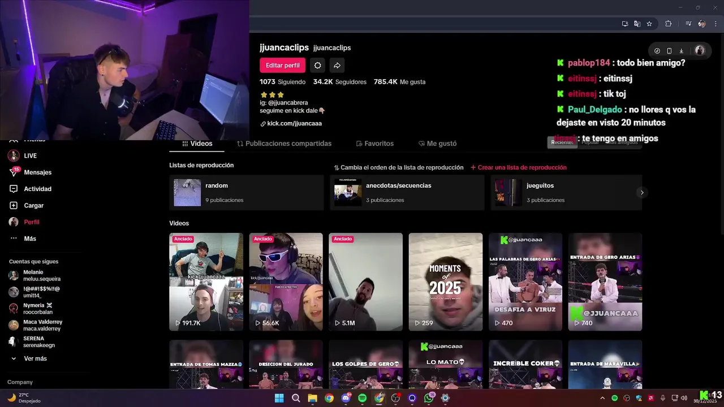This screenshot has height=407, width=724.
Task: Open followed account Maca Valderrey
Action: [35, 325]
